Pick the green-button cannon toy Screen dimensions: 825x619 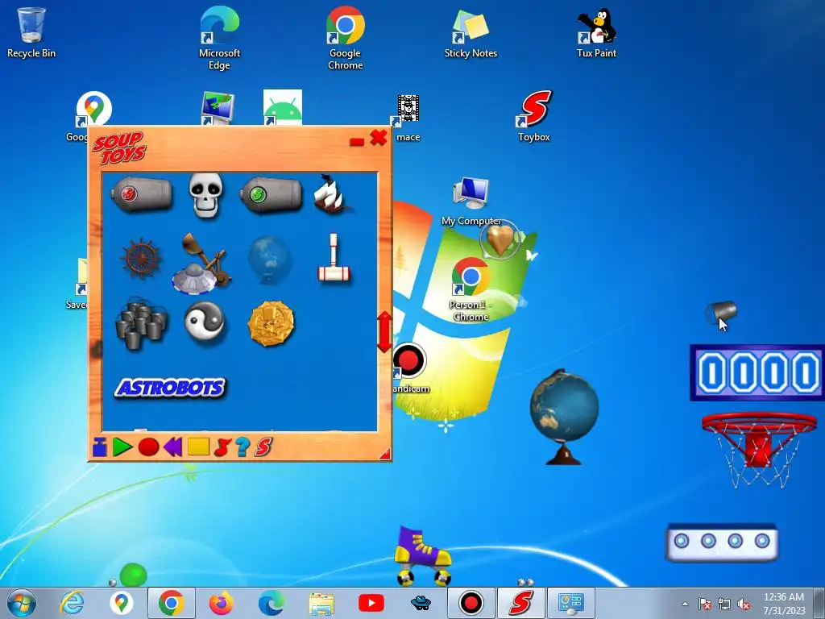tap(271, 194)
